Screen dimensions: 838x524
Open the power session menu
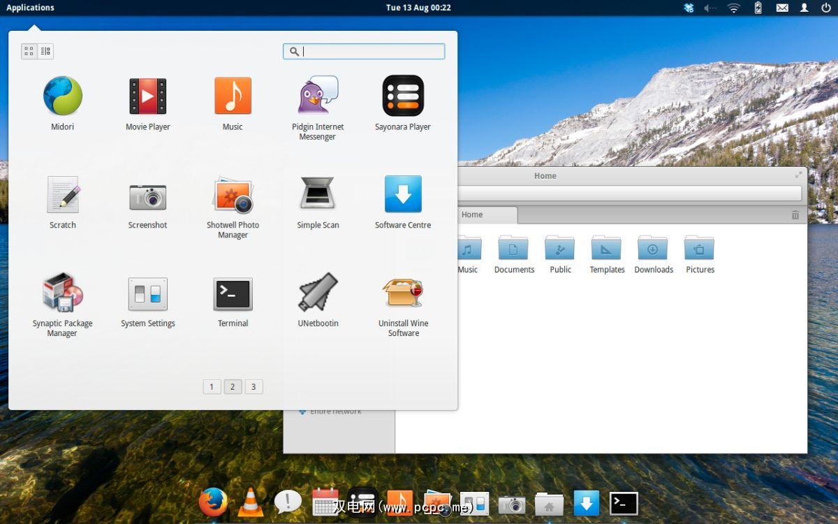click(x=826, y=8)
